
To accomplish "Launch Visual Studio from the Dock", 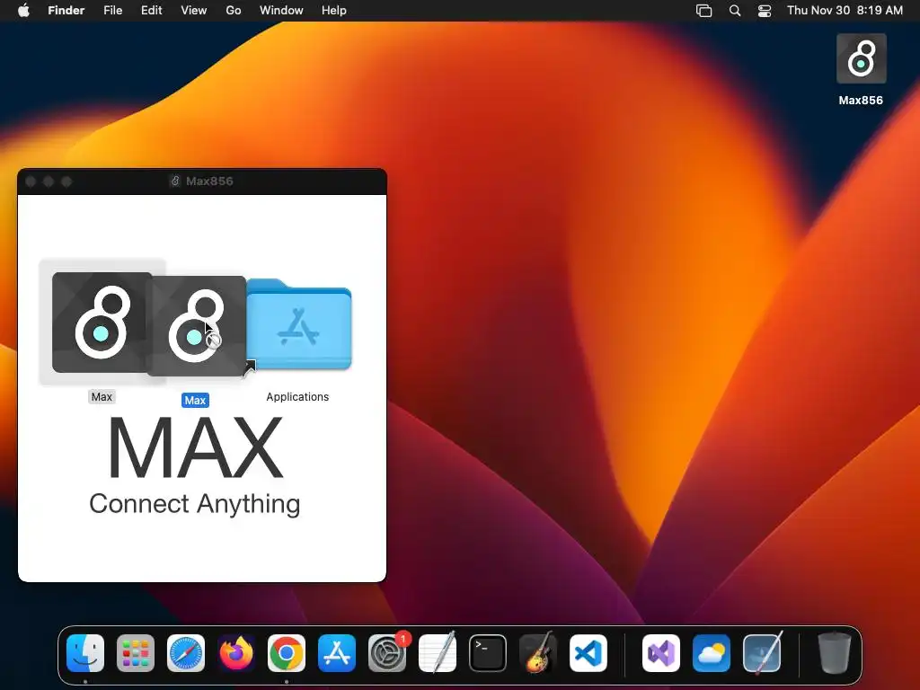I will [661, 653].
